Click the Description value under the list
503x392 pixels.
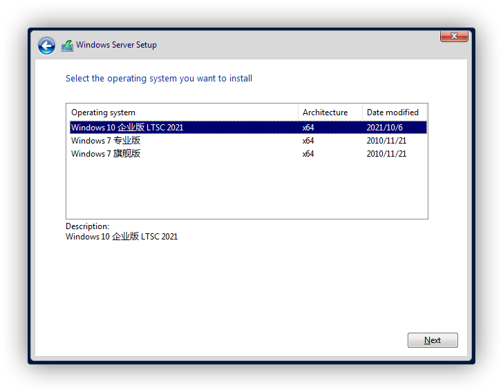[x=122, y=237]
